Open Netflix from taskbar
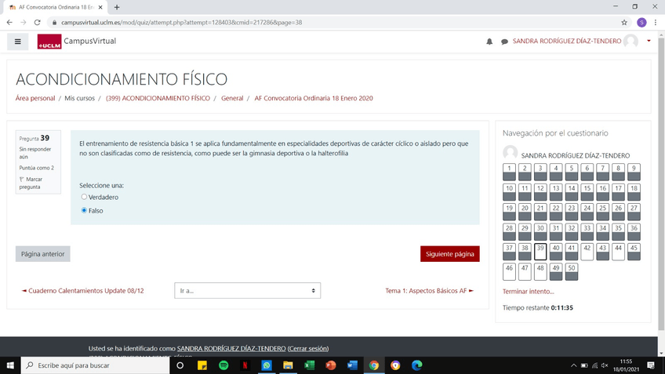665x374 pixels. point(245,365)
